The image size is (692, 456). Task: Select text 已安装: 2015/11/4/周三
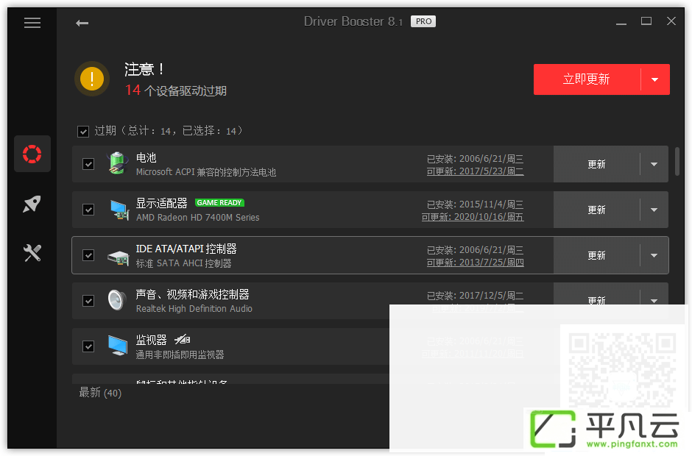pos(475,204)
